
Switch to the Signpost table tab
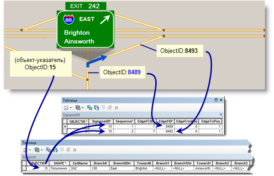[x=29, y=157]
